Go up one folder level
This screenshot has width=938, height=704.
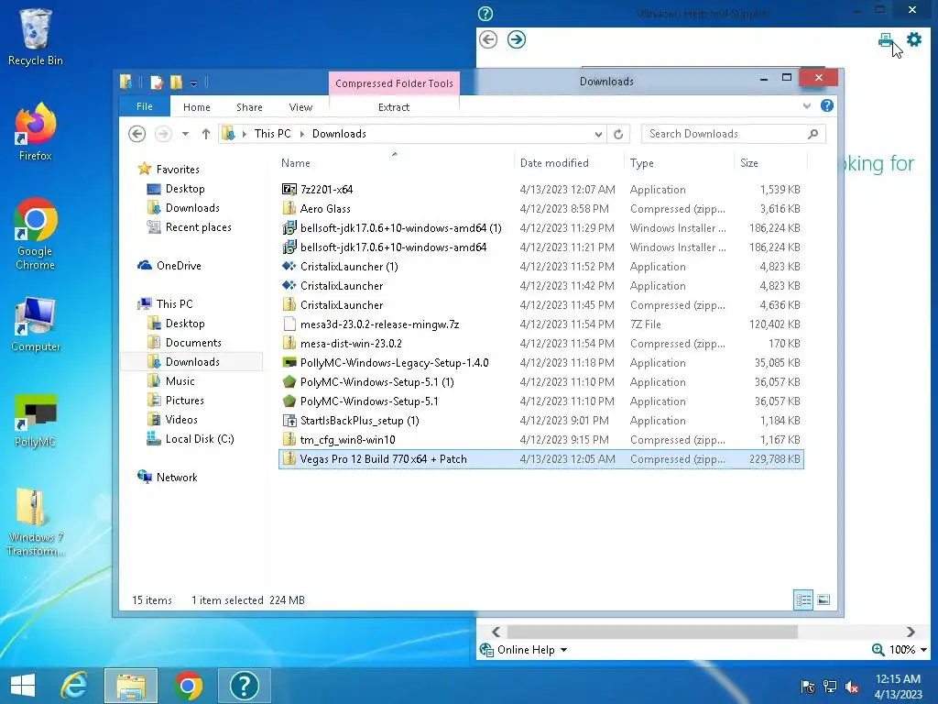206,134
